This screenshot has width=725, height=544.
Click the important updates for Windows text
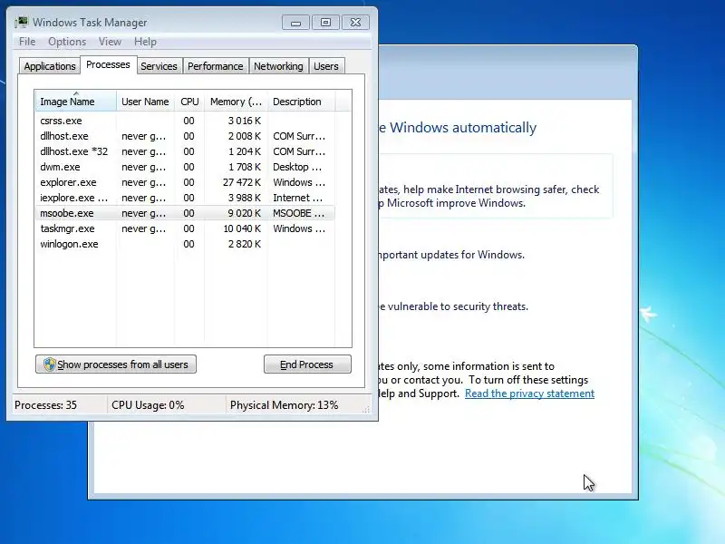451,255
